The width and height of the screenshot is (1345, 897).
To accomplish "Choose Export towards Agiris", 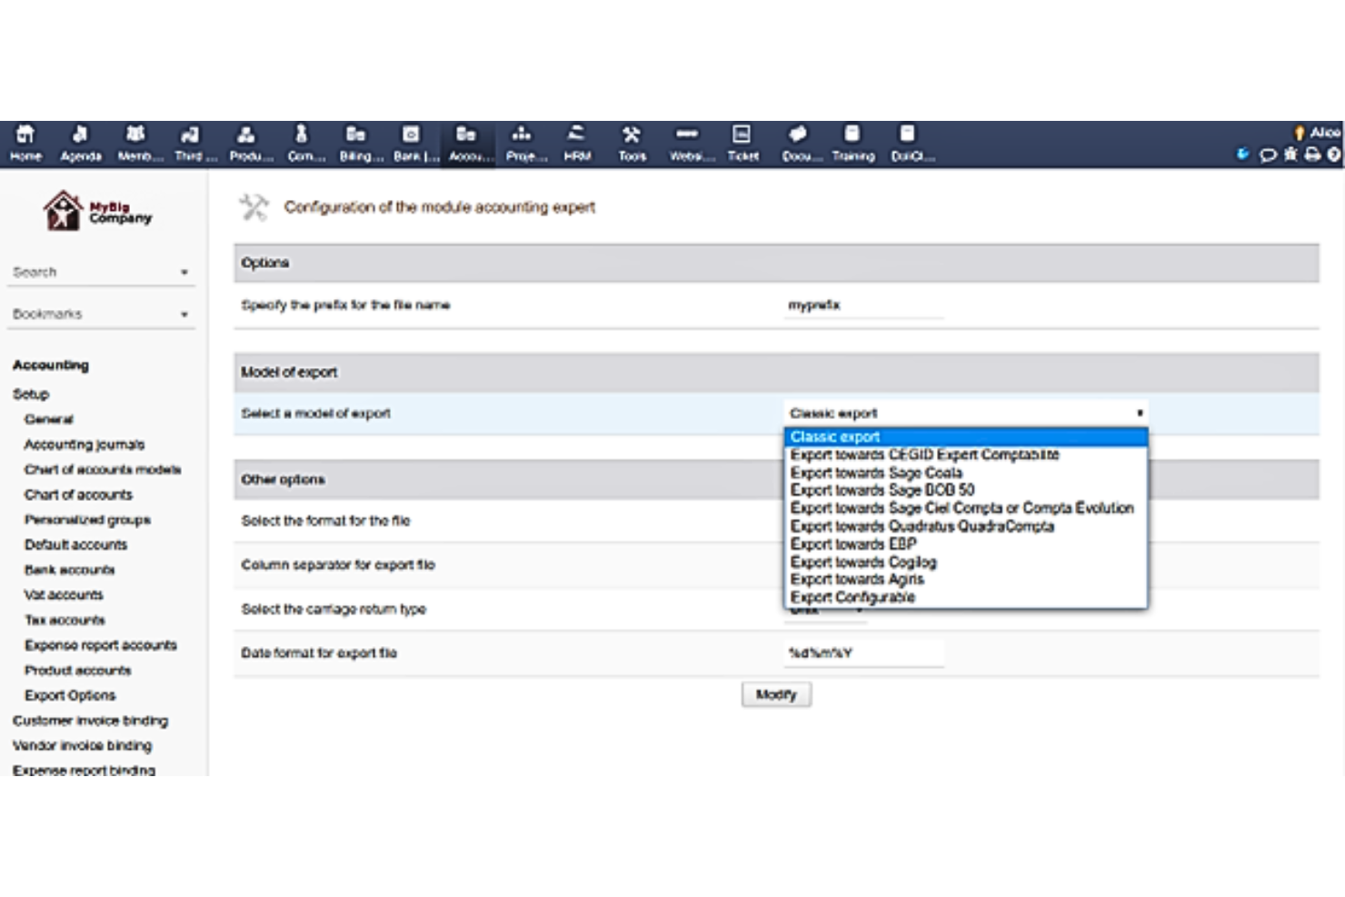I will pyautogui.click(x=966, y=579).
